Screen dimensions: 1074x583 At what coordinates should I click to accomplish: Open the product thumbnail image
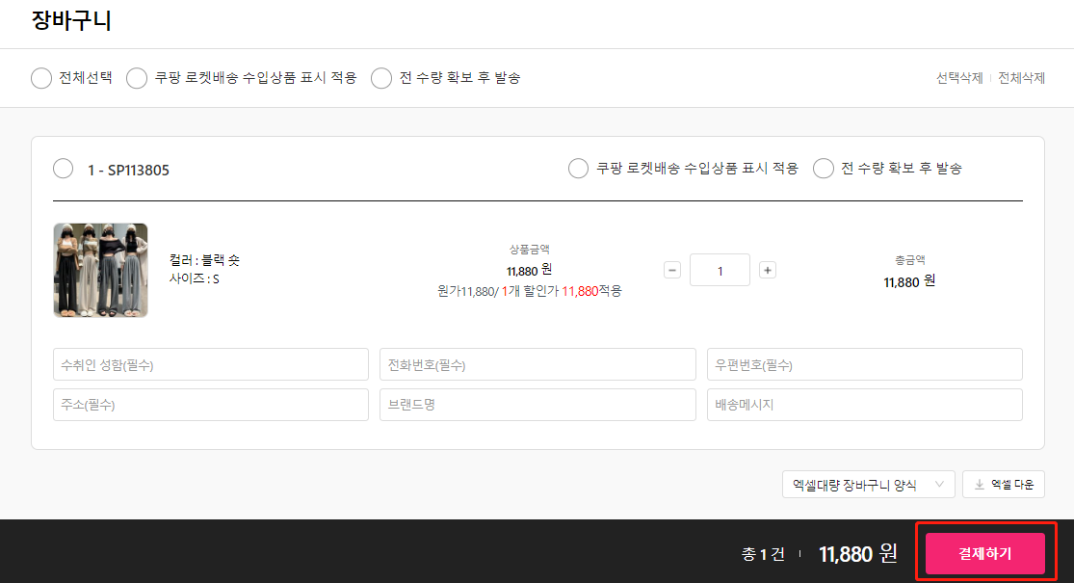[x=100, y=270]
